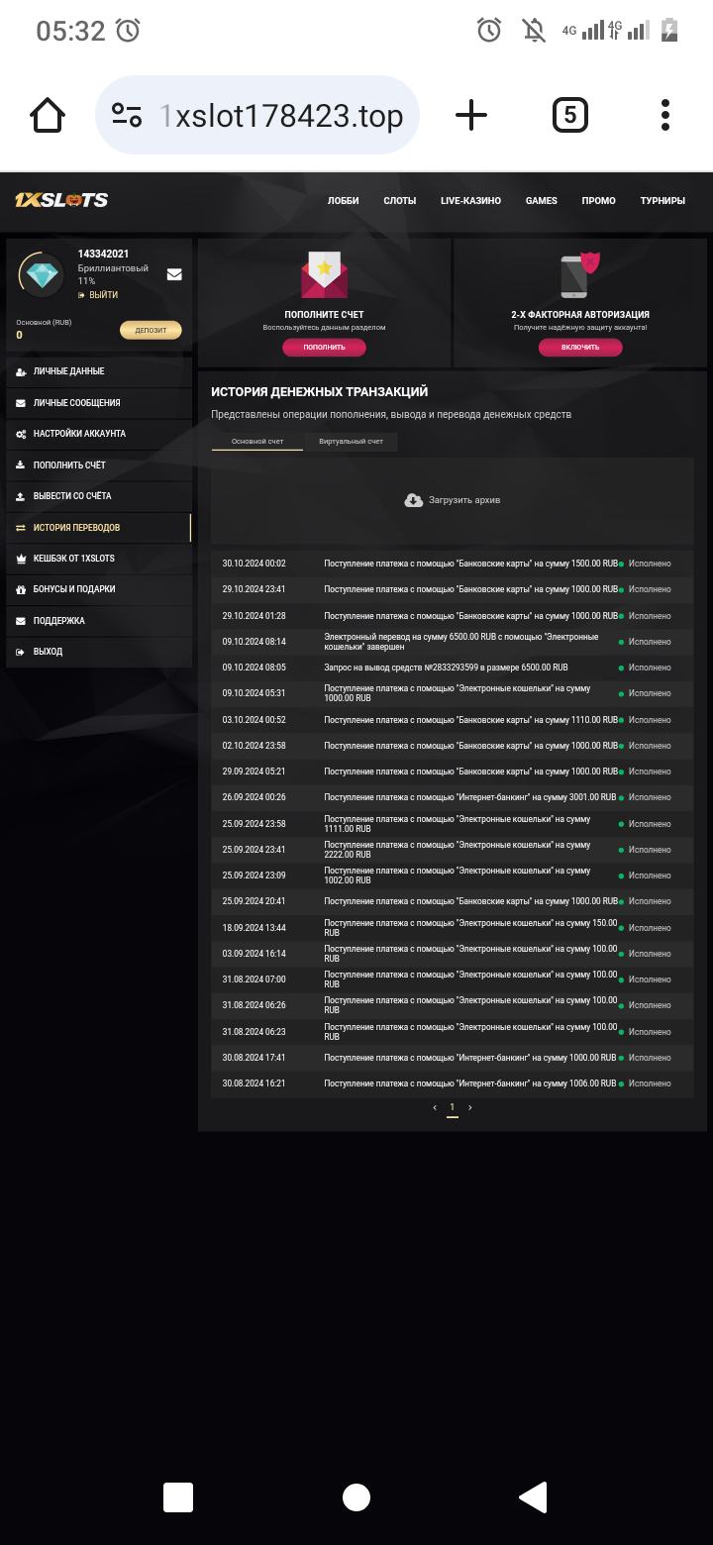713x1545 pixels.
Task: Open the ПРОМО section from top navigation
Action: pos(598,200)
